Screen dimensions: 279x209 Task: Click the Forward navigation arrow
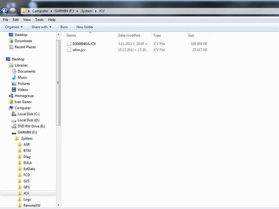pos(13,11)
